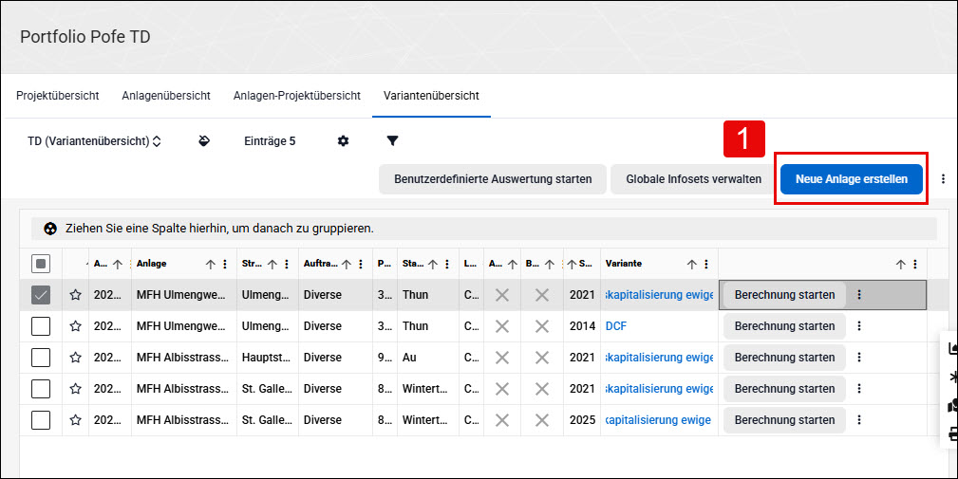
Task: Switch to the Anlagen-Projektübersicht tab
Action: (297, 96)
